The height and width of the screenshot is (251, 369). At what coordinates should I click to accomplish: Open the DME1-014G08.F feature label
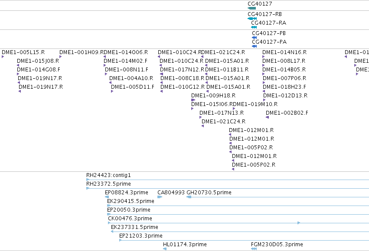(x=39, y=70)
